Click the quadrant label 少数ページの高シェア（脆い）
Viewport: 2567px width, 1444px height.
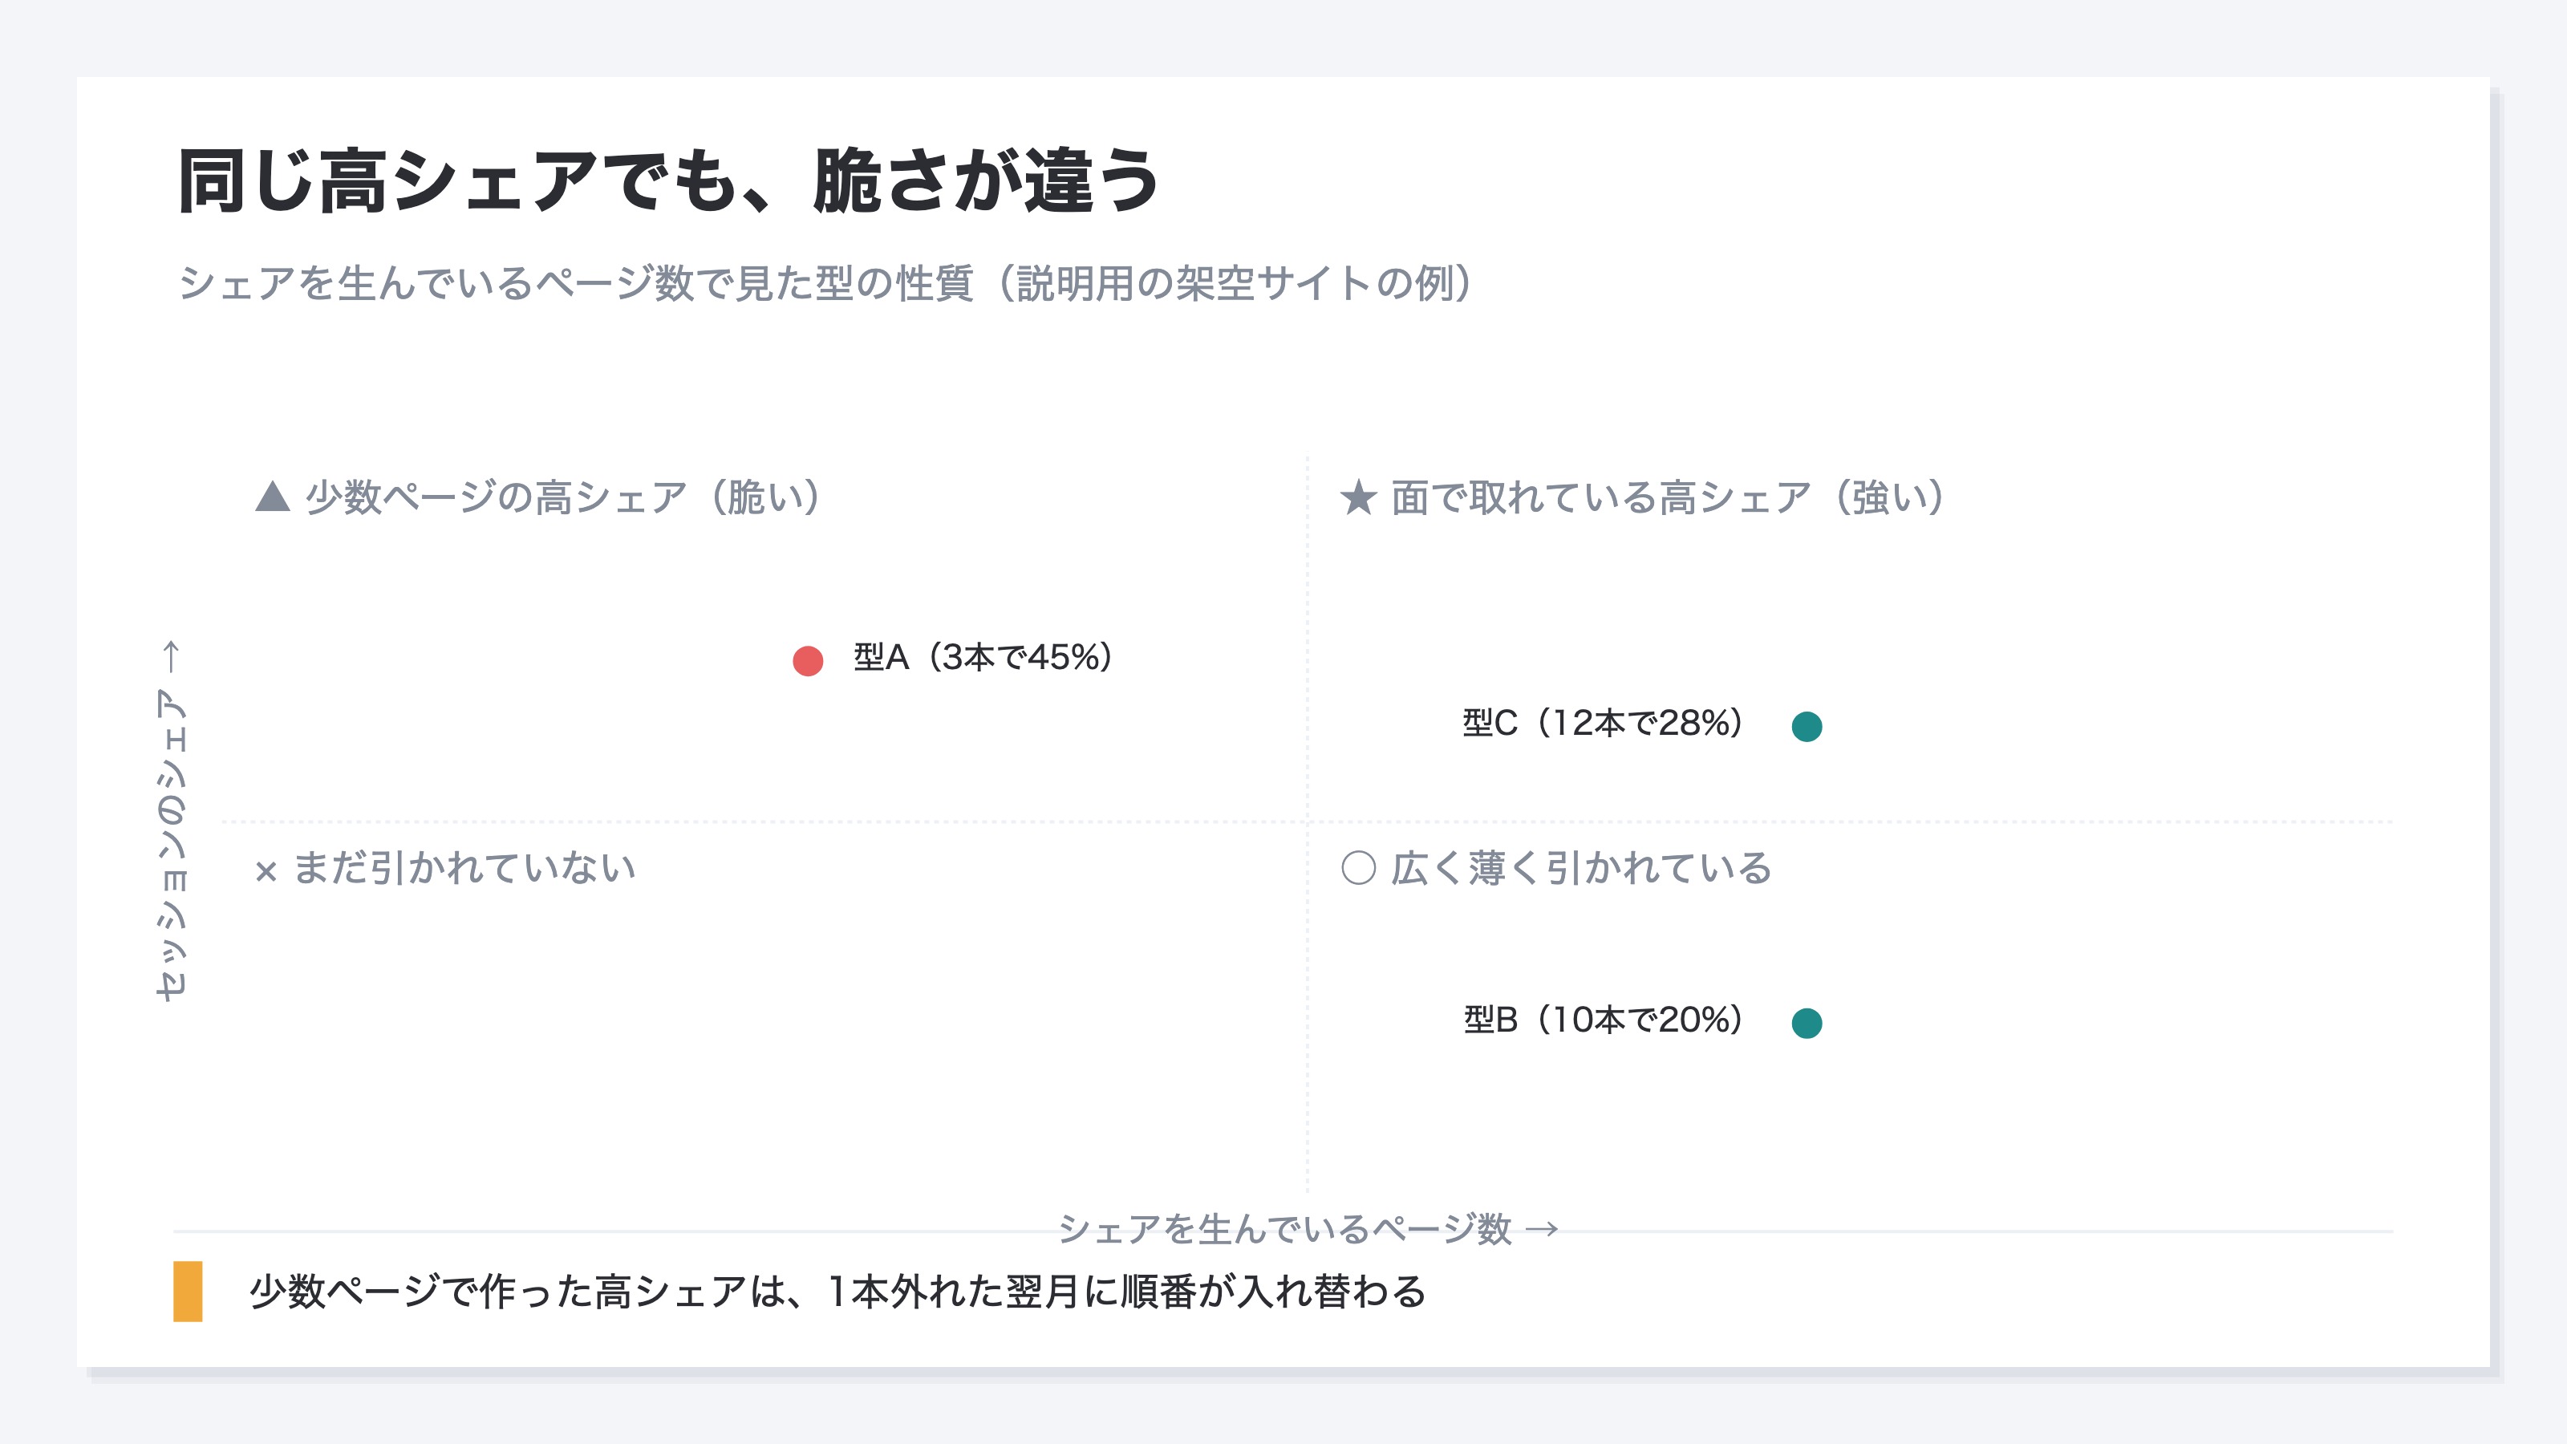pyautogui.click(x=563, y=497)
